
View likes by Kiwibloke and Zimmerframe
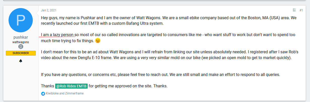pyautogui.click(x=65, y=93)
